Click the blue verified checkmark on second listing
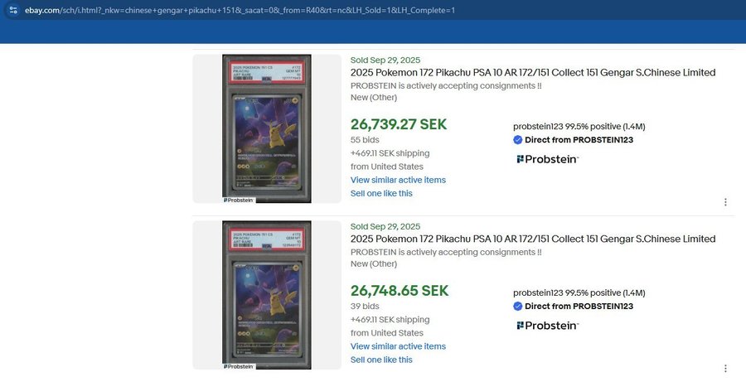This screenshot has width=746, height=382. tap(518, 307)
